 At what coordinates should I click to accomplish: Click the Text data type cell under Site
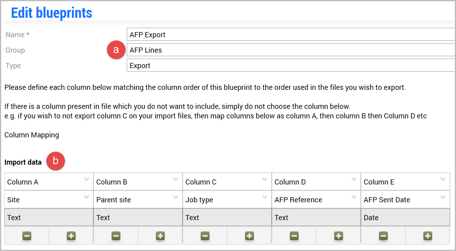click(x=49, y=217)
